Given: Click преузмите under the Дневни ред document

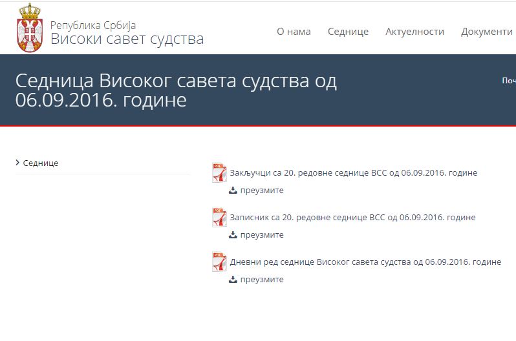Looking at the screenshot, I should point(262,280).
